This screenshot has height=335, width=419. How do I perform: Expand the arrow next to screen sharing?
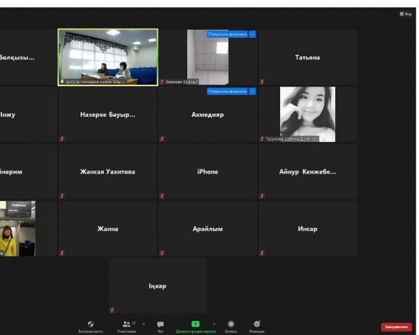pyautogui.click(x=214, y=324)
